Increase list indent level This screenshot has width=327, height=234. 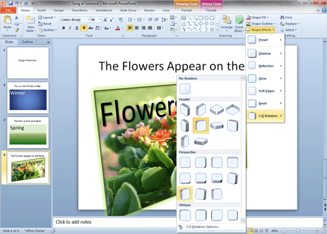[157, 19]
